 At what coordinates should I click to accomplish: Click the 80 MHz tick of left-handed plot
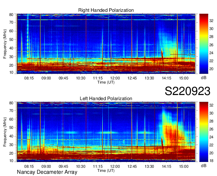11,103
